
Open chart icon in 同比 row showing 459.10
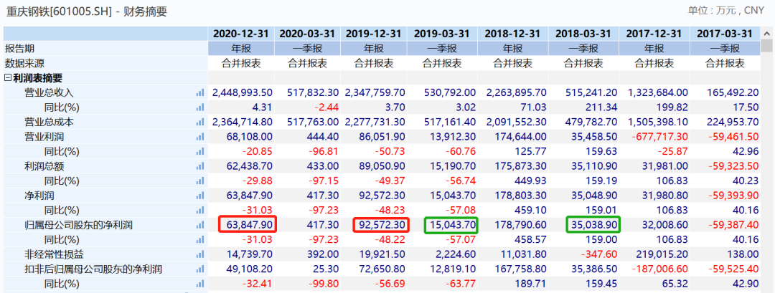[x=199, y=210]
